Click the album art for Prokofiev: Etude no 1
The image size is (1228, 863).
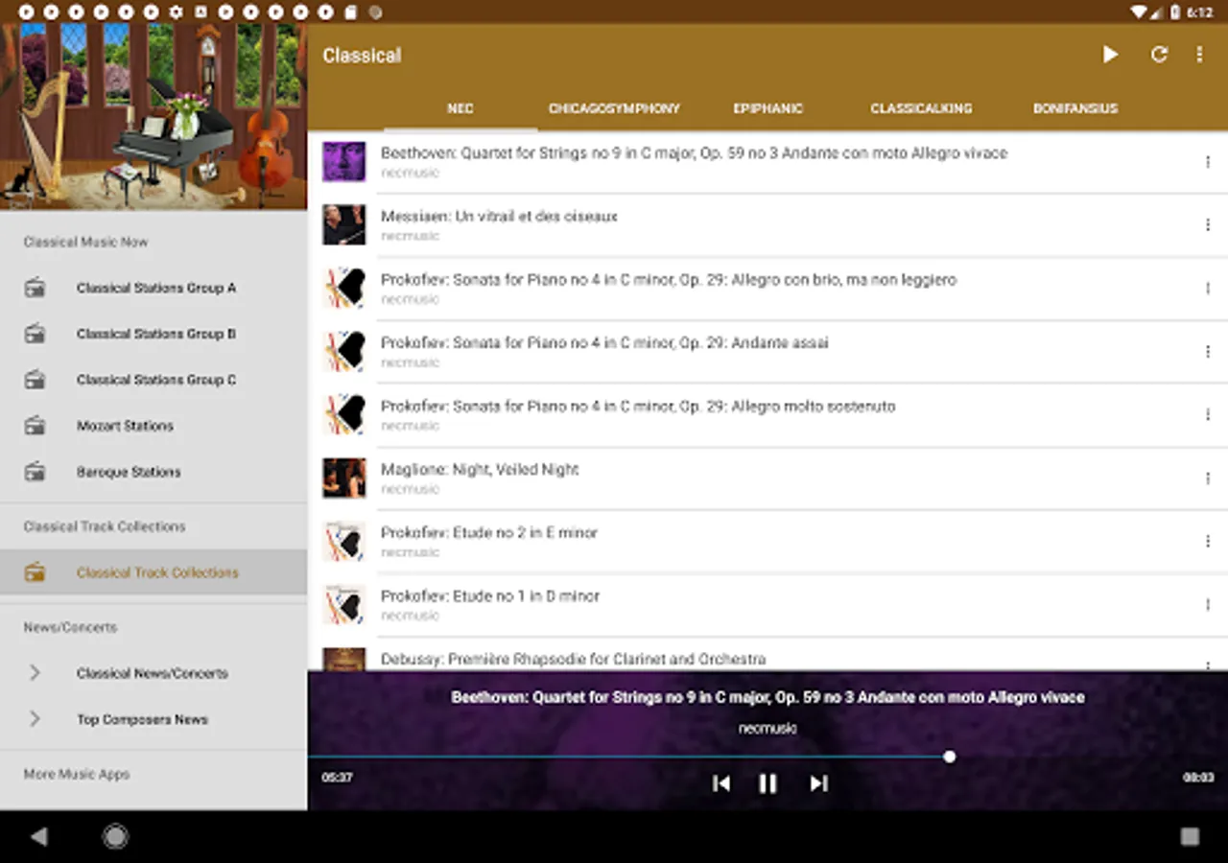(343, 605)
